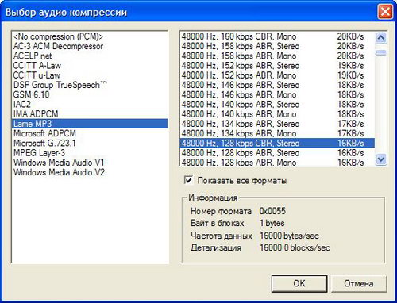Click '1 bytes' block size value
The image size is (397, 303).
tap(272, 223)
